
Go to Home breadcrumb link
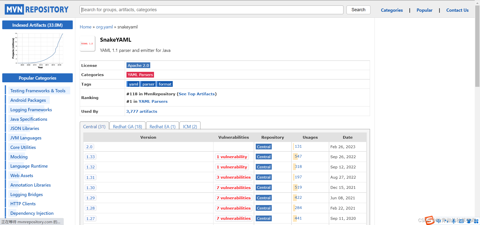(x=85, y=27)
